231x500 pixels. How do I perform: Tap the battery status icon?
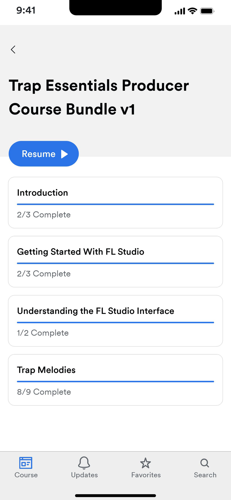[207, 11]
